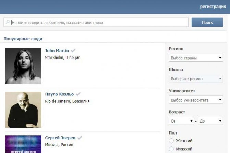Select the Мужской gender radio button
This screenshot has width=230, height=153.
point(171,149)
